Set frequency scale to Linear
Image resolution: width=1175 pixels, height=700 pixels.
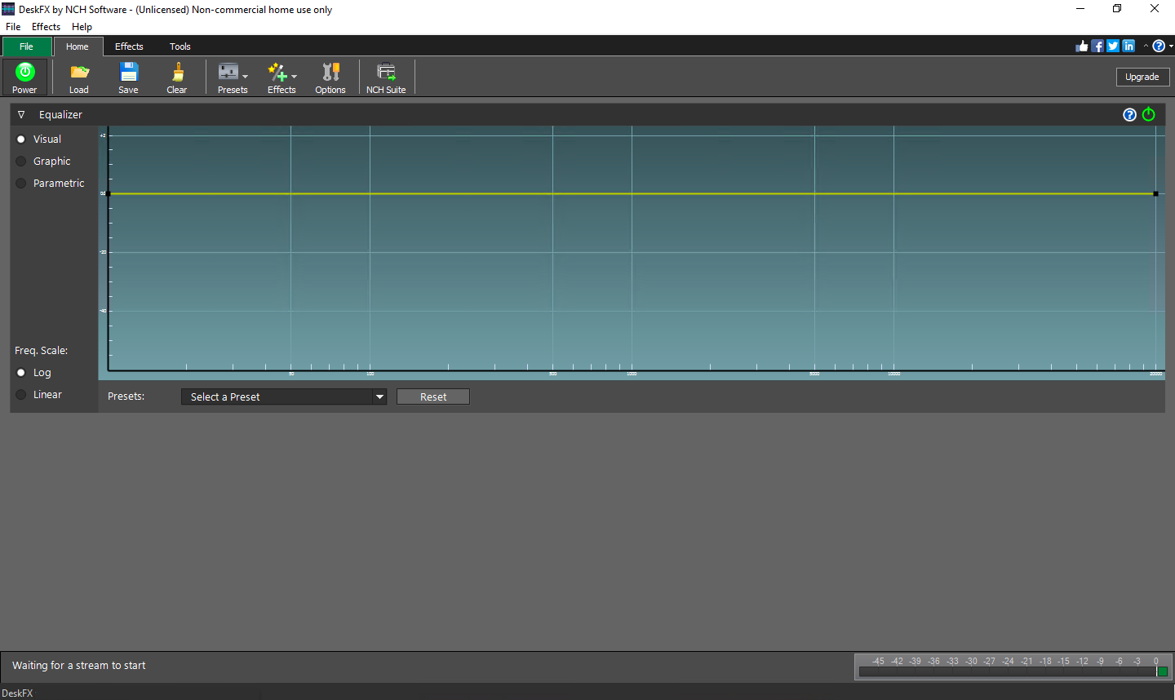20,394
